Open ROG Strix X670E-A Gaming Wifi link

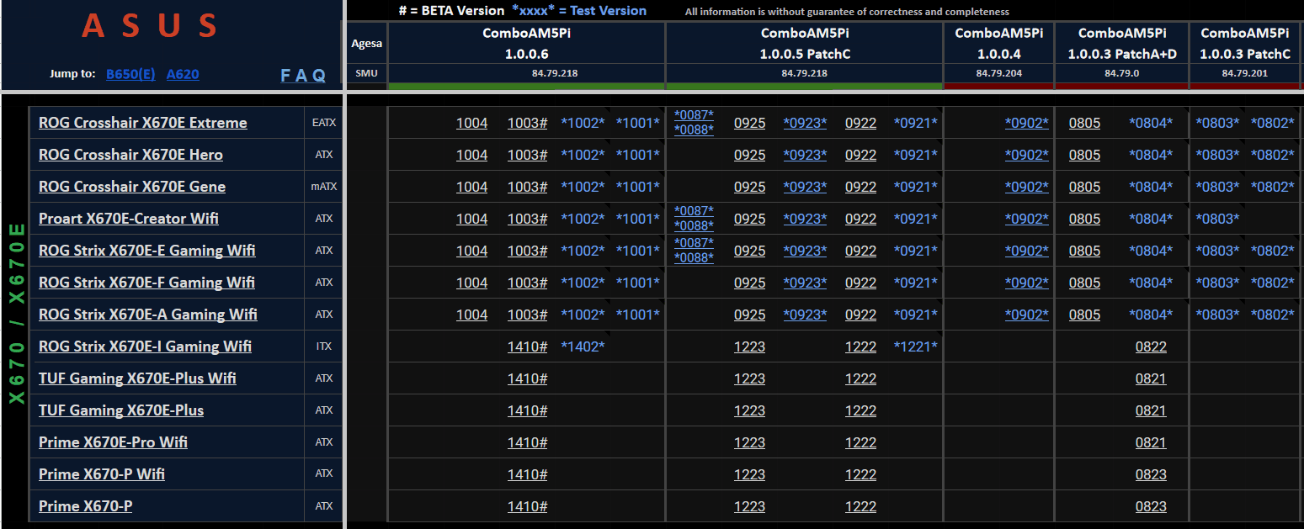[x=148, y=315]
